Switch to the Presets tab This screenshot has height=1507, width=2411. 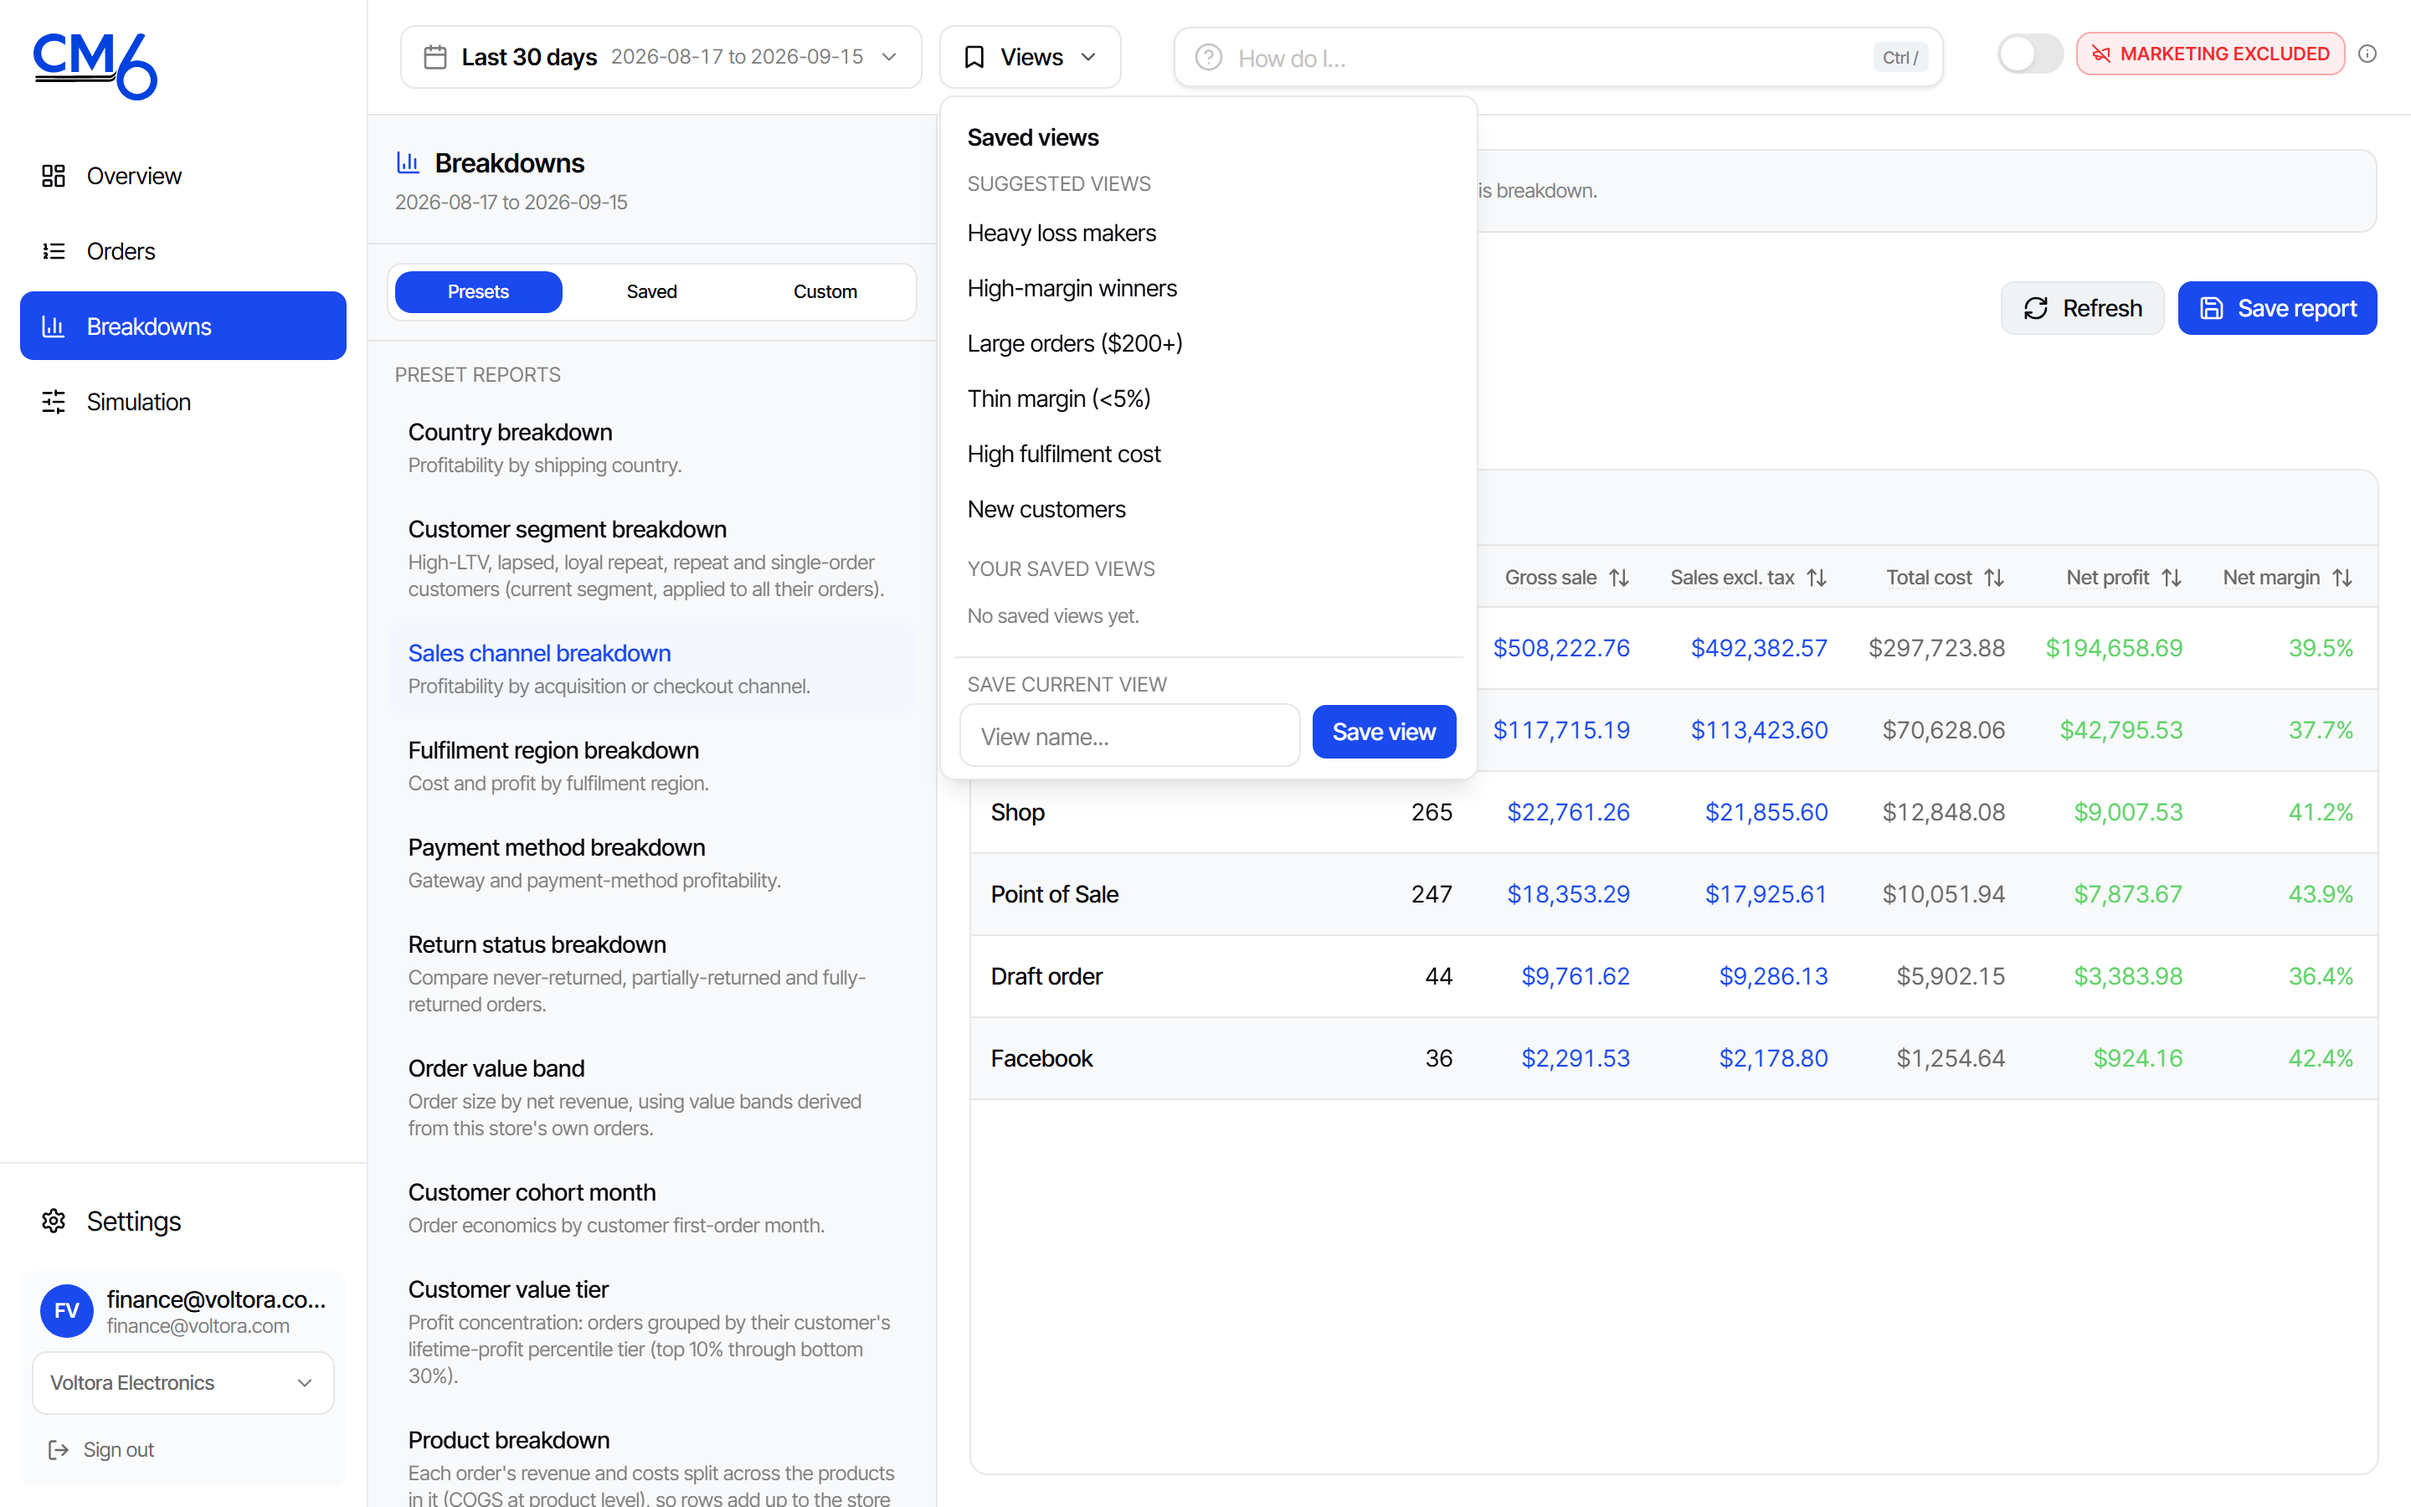478,292
